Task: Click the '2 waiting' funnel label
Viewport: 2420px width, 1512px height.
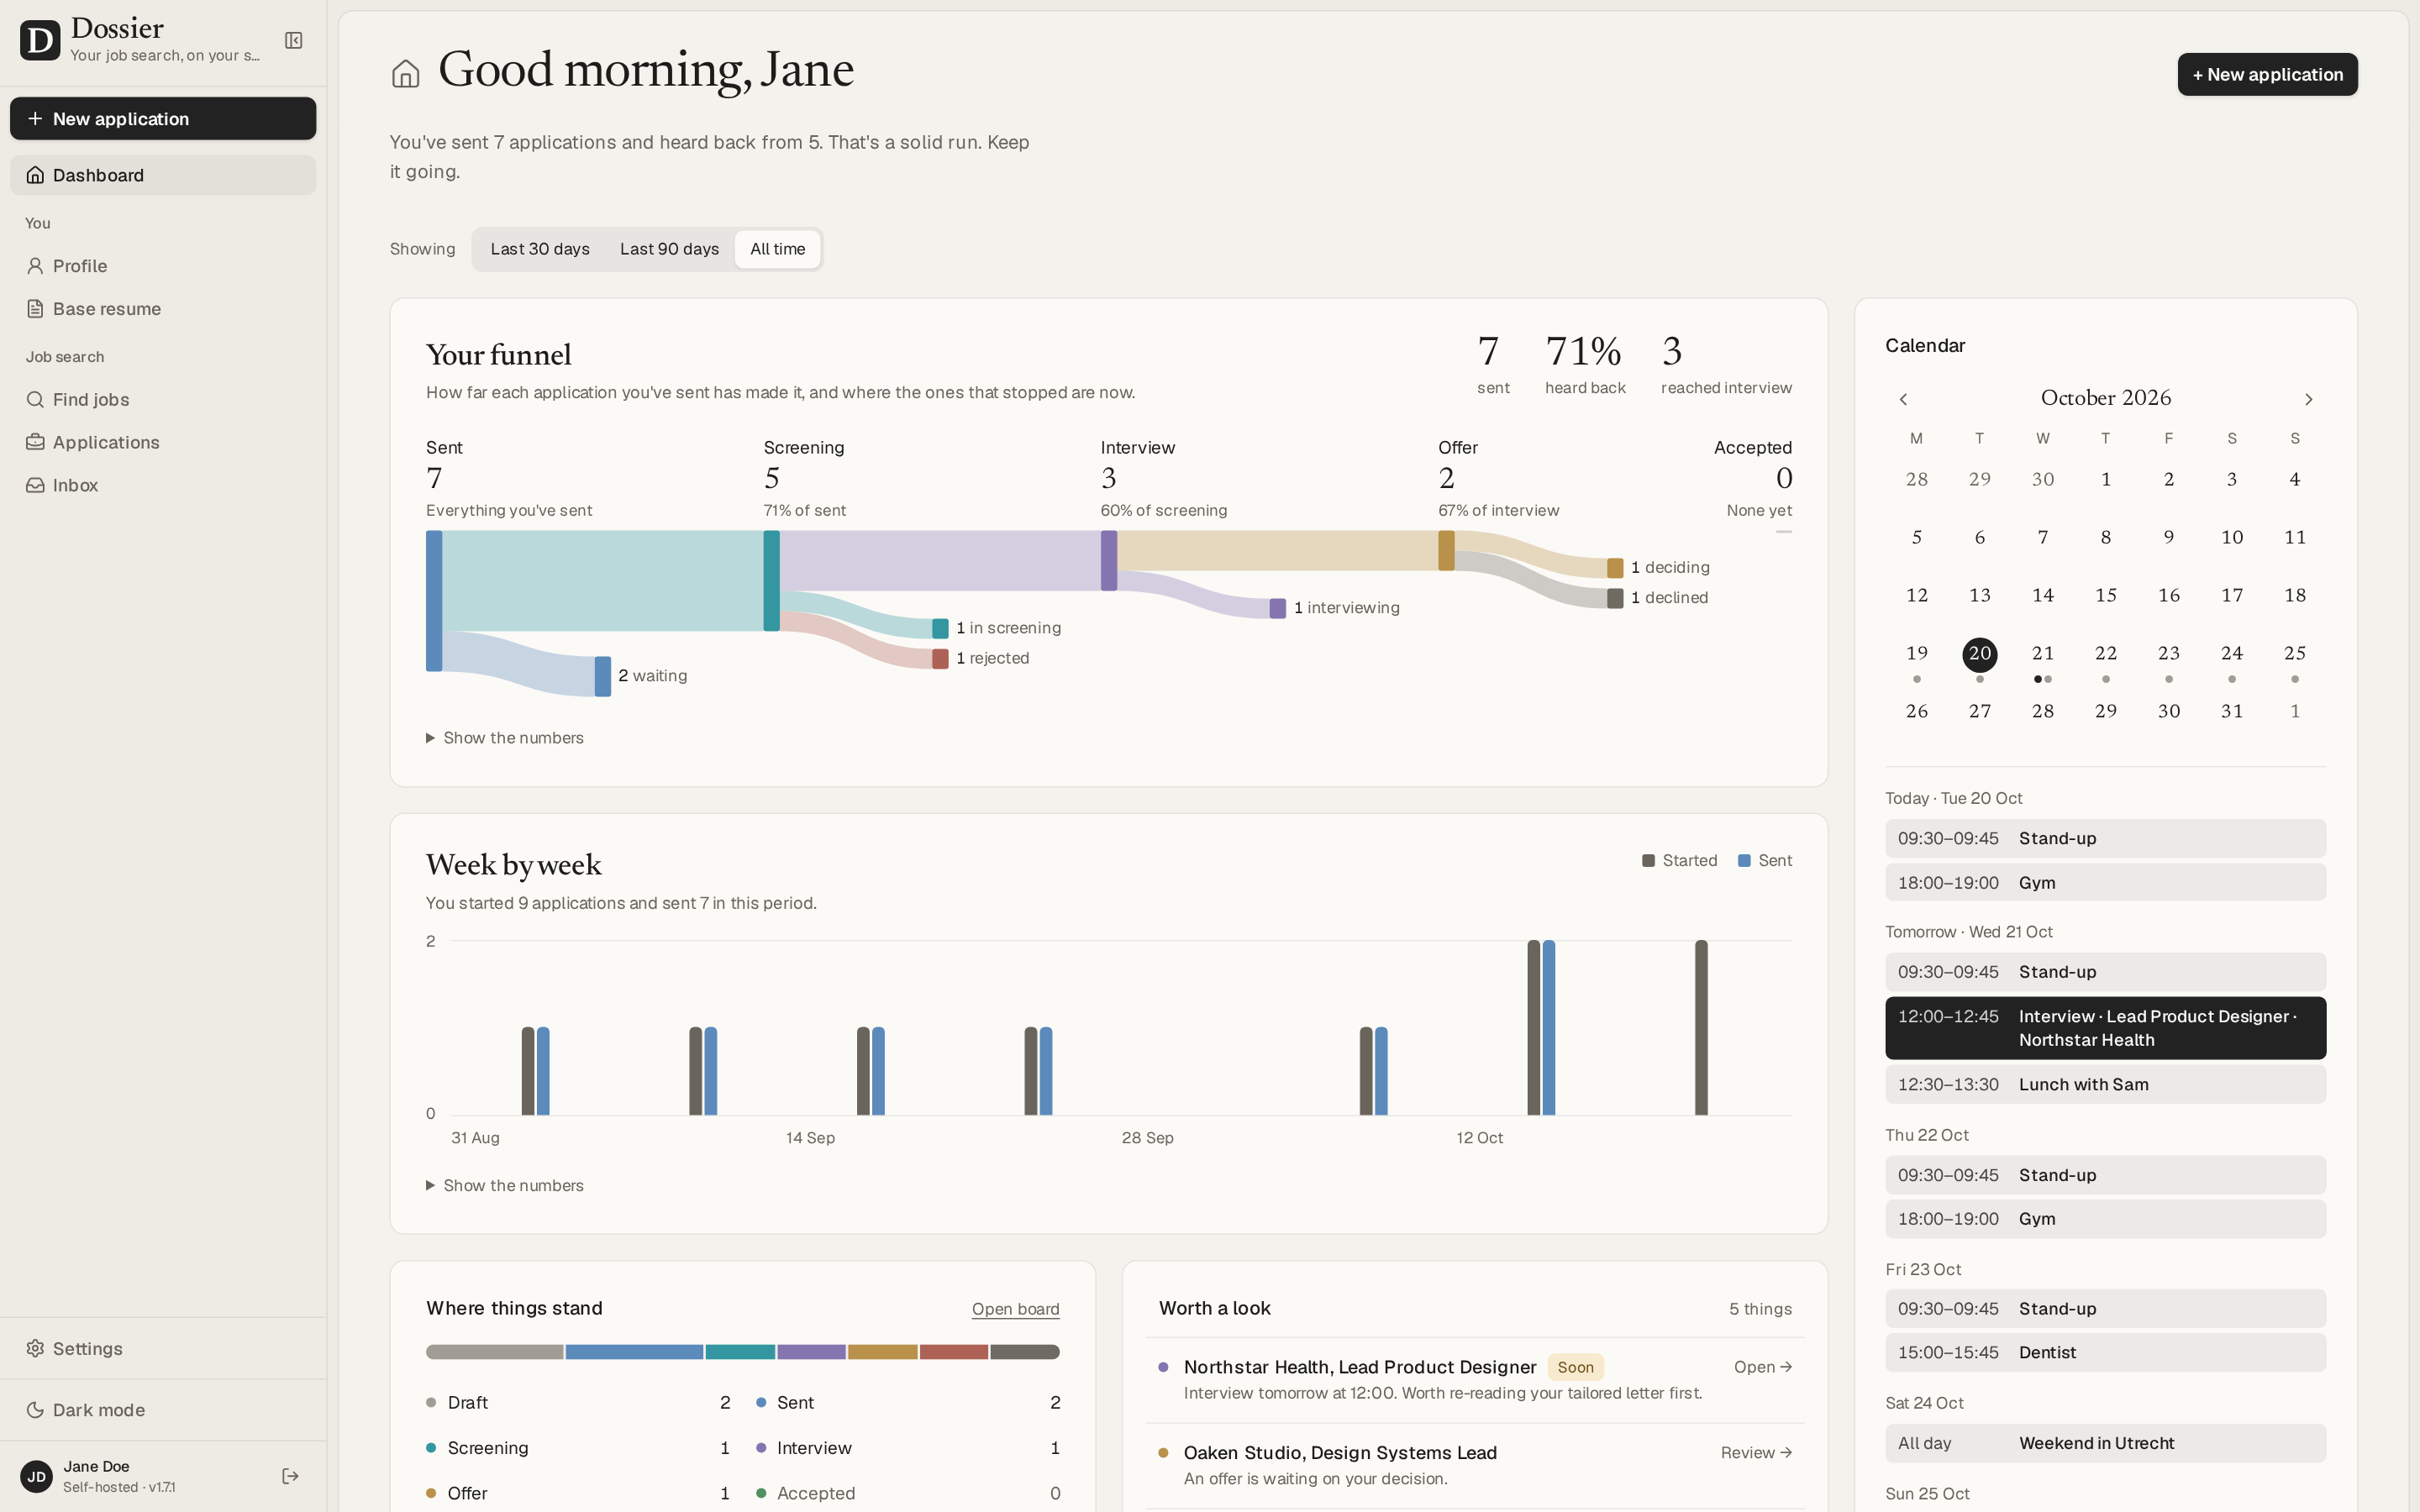Action: click(652, 676)
